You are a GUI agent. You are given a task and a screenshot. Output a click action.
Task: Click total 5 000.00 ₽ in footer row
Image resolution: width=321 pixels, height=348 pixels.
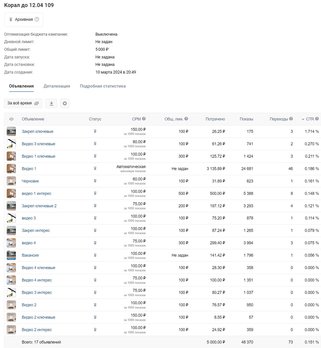click(216, 342)
